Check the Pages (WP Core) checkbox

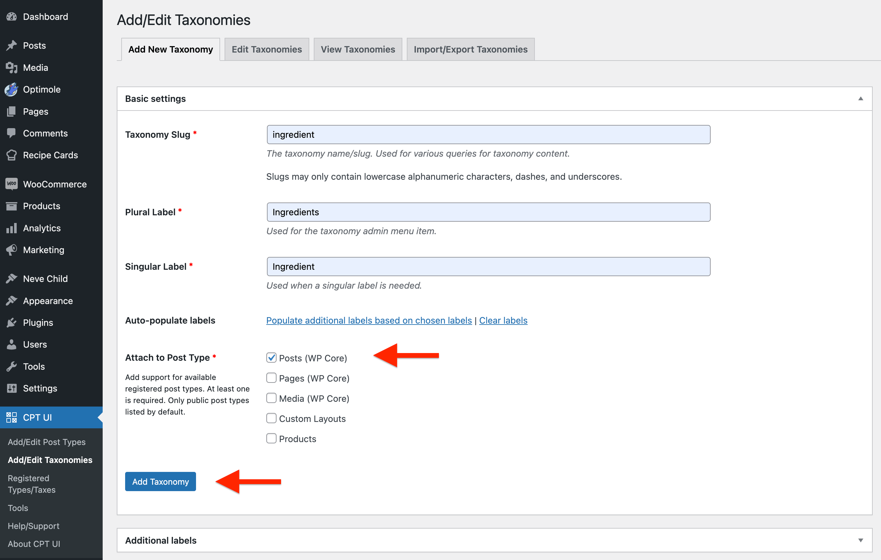pyautogui.click(x=271, y=378)
